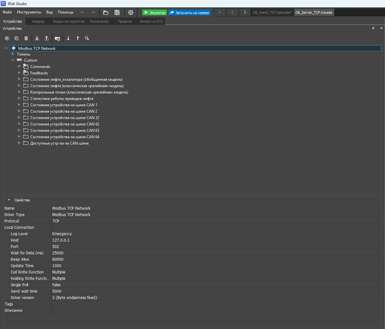Undock the Устройства panel

pyautogui.click(x=373, y=28)
